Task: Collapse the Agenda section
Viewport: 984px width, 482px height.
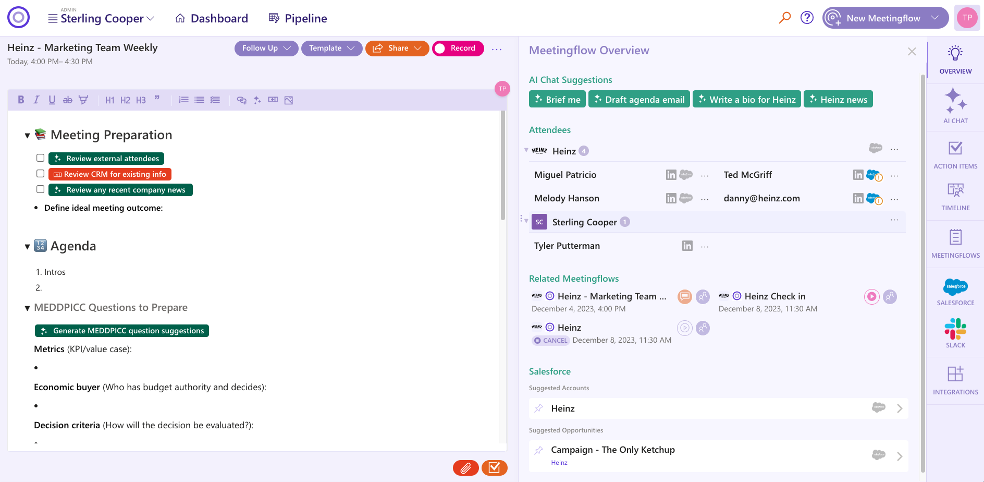Action: (x=27, y=247)
